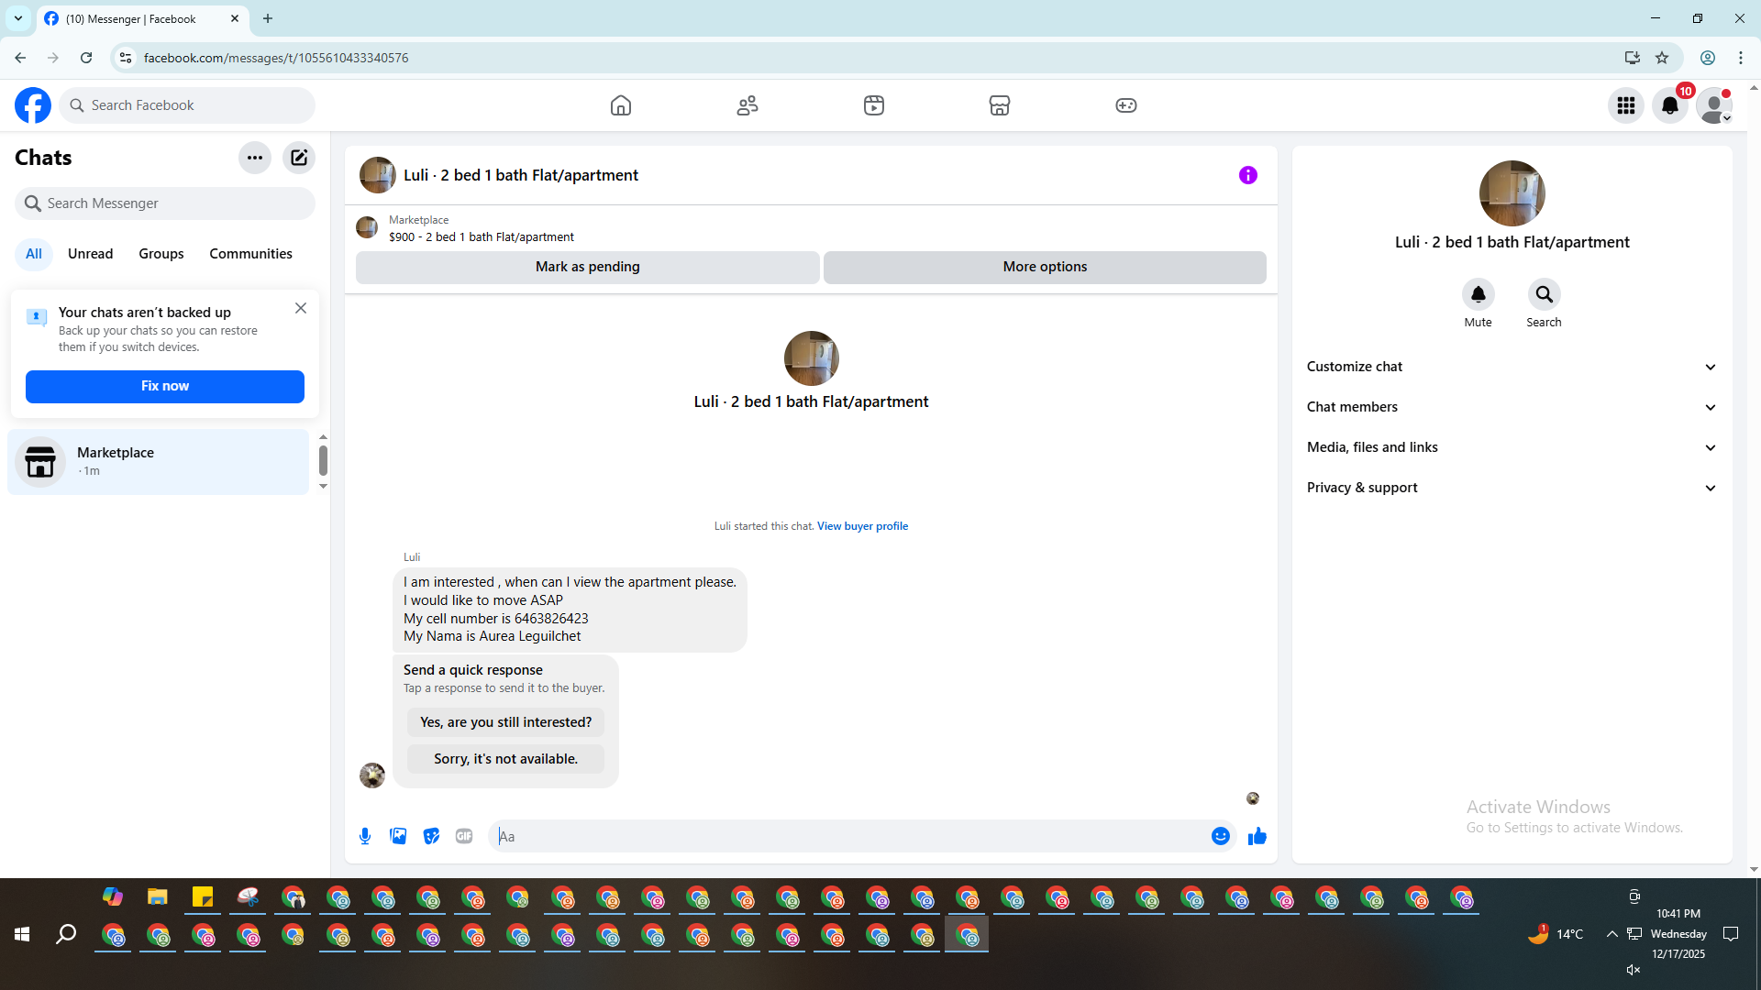This screenshot has width=1761, height=990.
Task: Switch to the Unread chats tab
Action: point(90,254)
